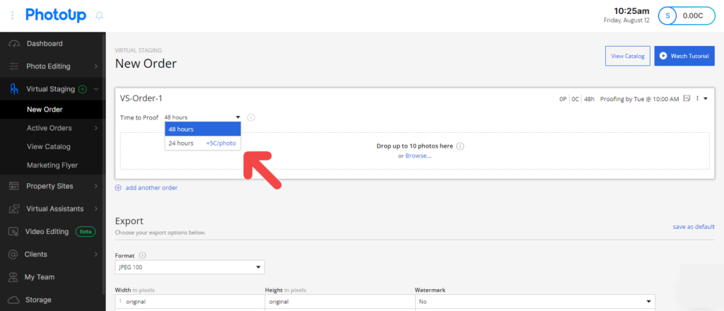Select the 24 hours +5C/photo option
Screen dimensions: 724x311
(203, 143)
